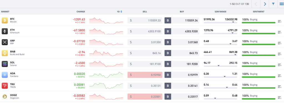The image size is (284, 103).
Task: Buy DOGE at 0.22017
Action: 182,97
